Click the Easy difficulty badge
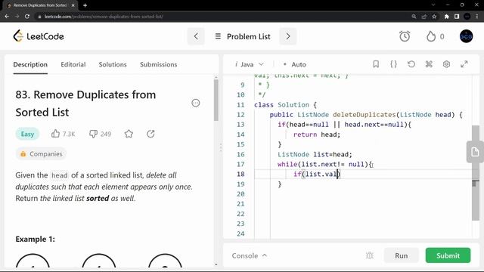Image resolution: width=484 pixels, height=272 pixels. [27, 134]
